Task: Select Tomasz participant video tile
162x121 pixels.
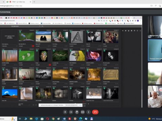Action: click(x=155, y=50)
